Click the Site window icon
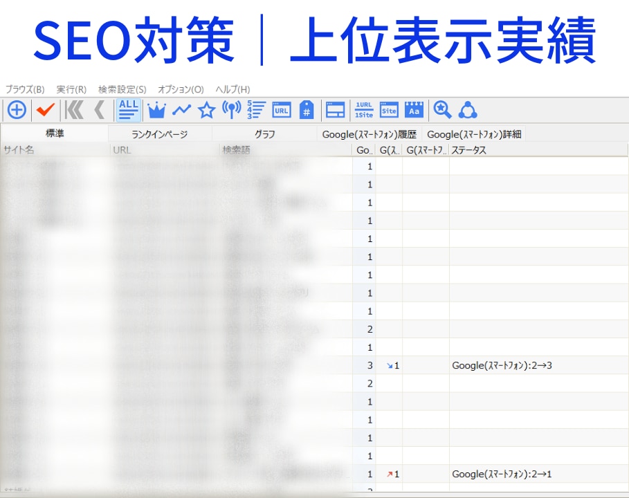The height and width of the screenshot is (498, 629). 389,110
